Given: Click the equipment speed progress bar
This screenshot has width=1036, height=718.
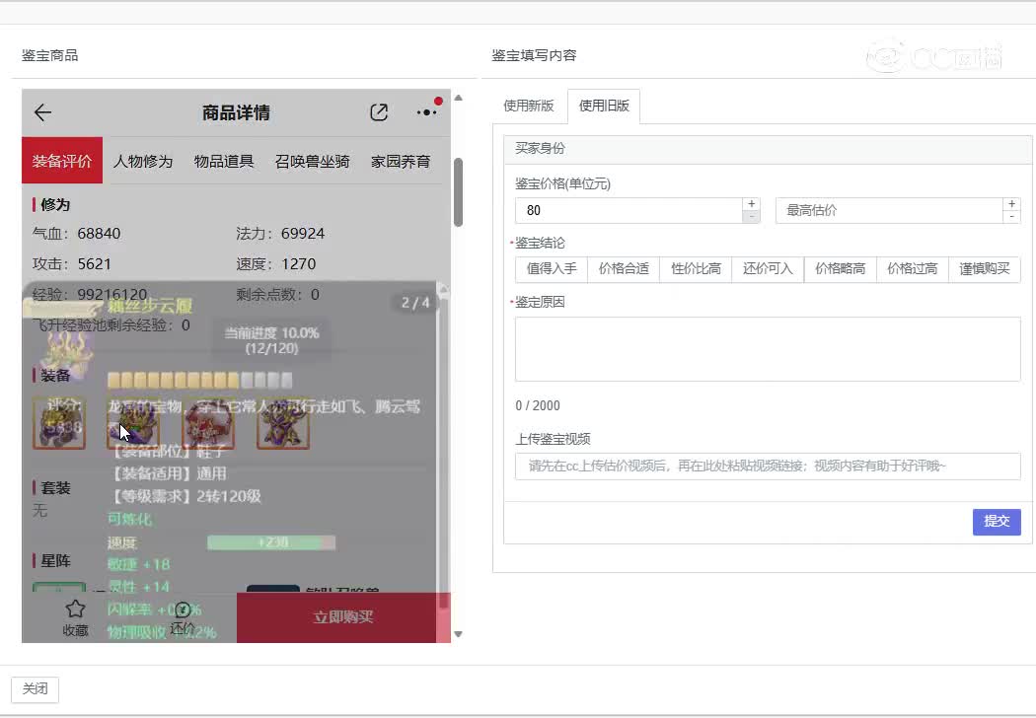Looking at the screenshot, I should [x=271, y=542].
